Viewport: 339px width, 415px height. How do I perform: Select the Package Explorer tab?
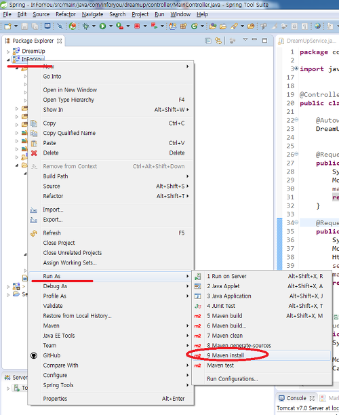pos(33,41)
